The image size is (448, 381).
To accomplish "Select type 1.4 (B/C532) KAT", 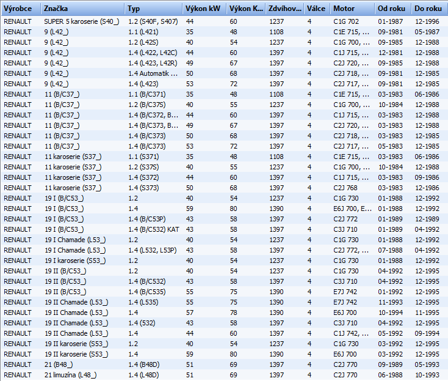I will coord(154,229).
